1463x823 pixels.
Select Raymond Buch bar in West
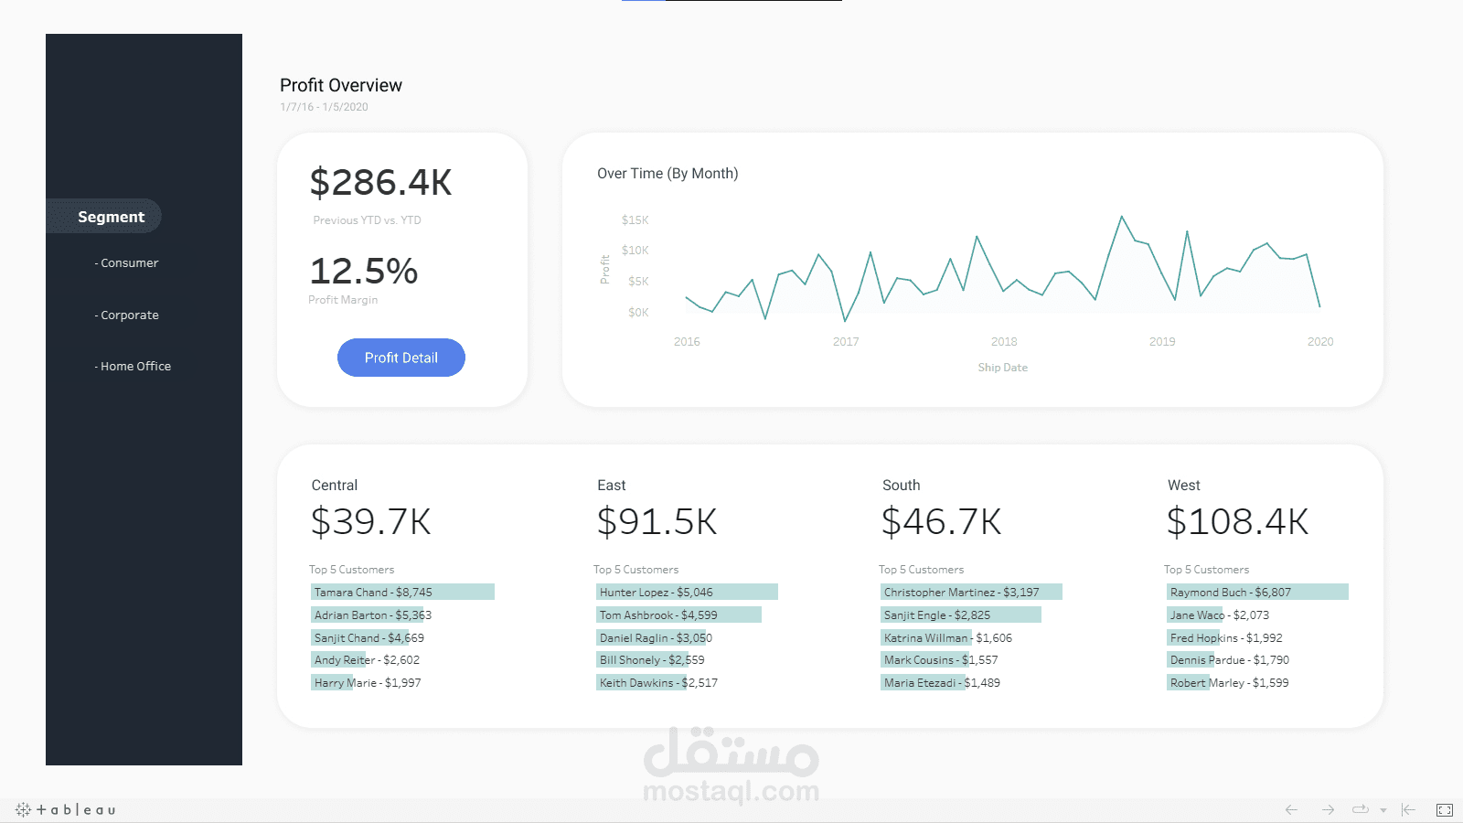click(1257, 592)
